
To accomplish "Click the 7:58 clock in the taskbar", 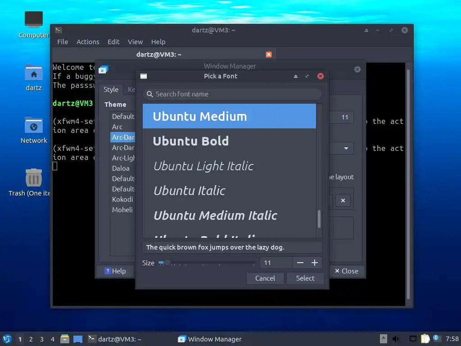I will click(x=452, y=339).
